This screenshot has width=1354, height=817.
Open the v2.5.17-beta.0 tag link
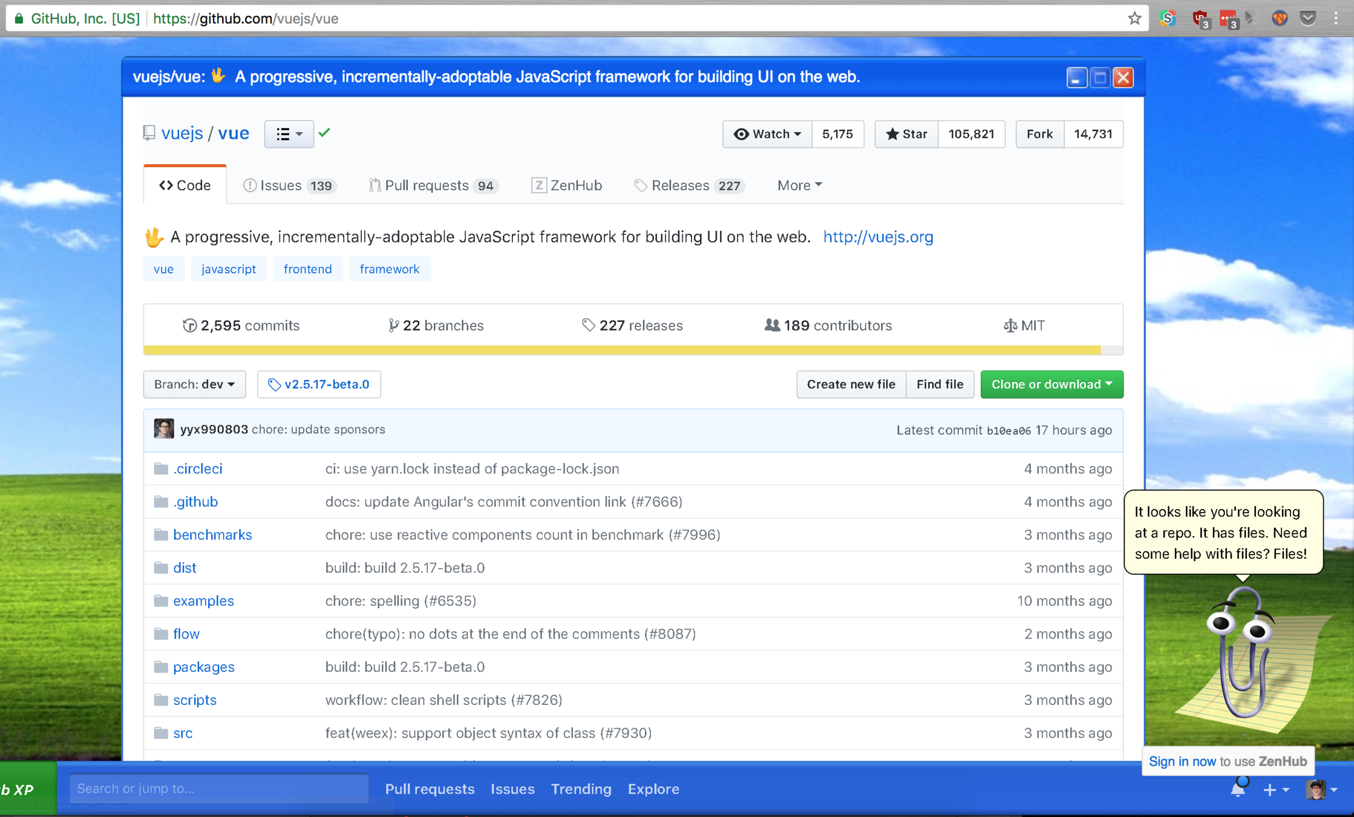[319, 384]
